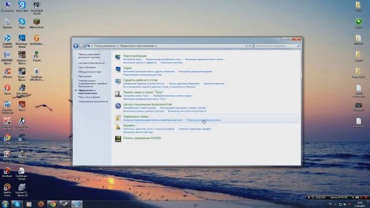
Task: Click the forward arrow in Control Panel
Action: (81, 46)
